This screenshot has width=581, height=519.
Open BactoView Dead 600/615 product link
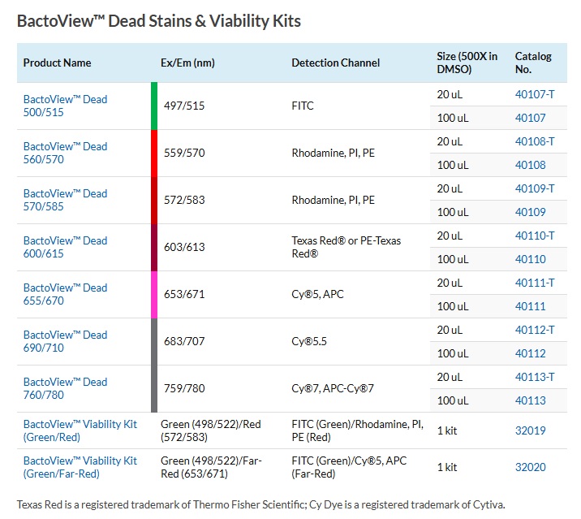[65, 247]
